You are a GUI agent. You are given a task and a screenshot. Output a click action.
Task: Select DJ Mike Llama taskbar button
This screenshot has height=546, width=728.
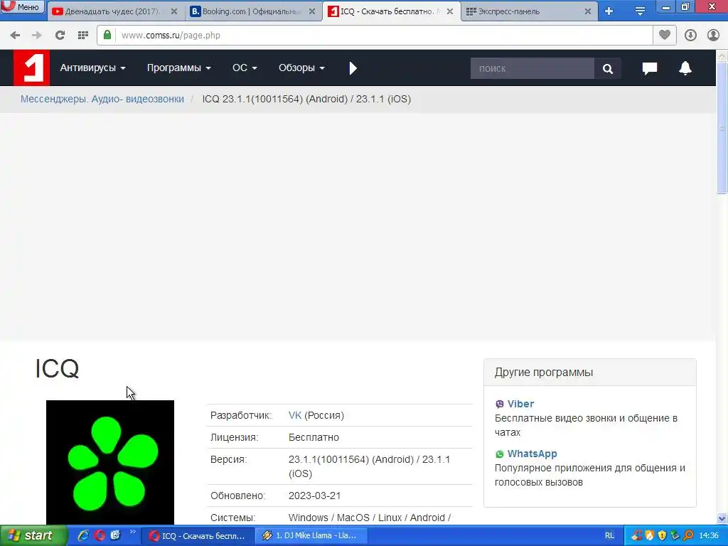coord(311,536)
